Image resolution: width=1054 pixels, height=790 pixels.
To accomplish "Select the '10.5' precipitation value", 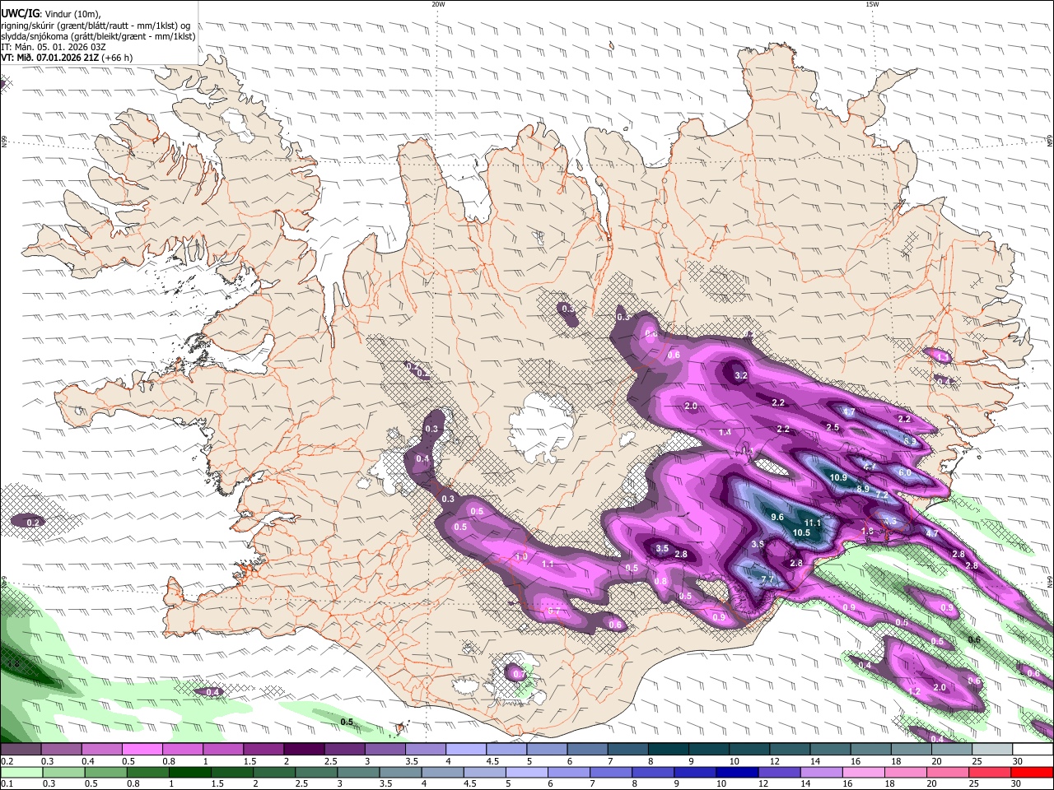I will (x=801, y=533).
